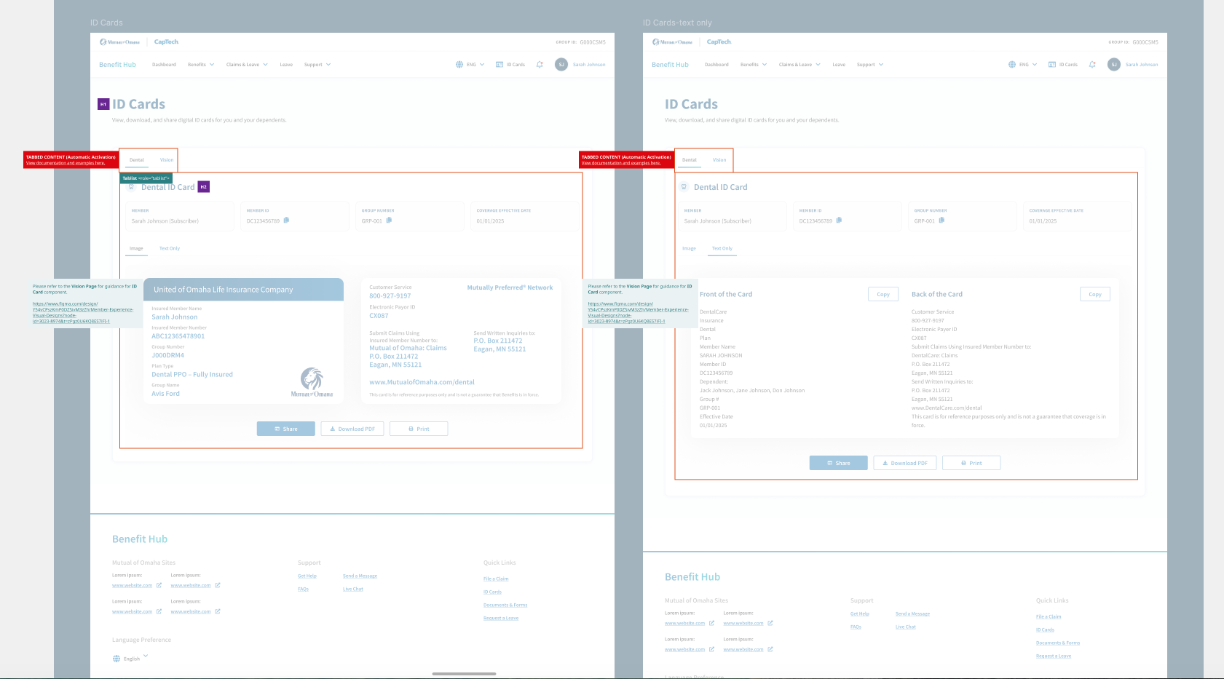Click the globe icon beside English language preference

(117, 659)
